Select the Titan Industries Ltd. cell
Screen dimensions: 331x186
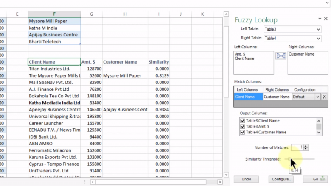pyautogui.click(x=54, y=69)
